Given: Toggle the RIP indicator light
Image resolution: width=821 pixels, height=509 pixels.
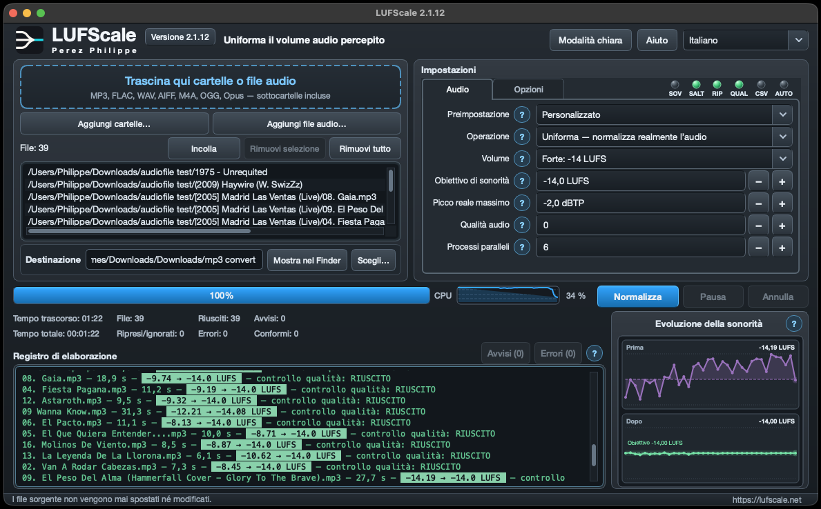Looking at the screenshot, I should (x=717, y=85).
